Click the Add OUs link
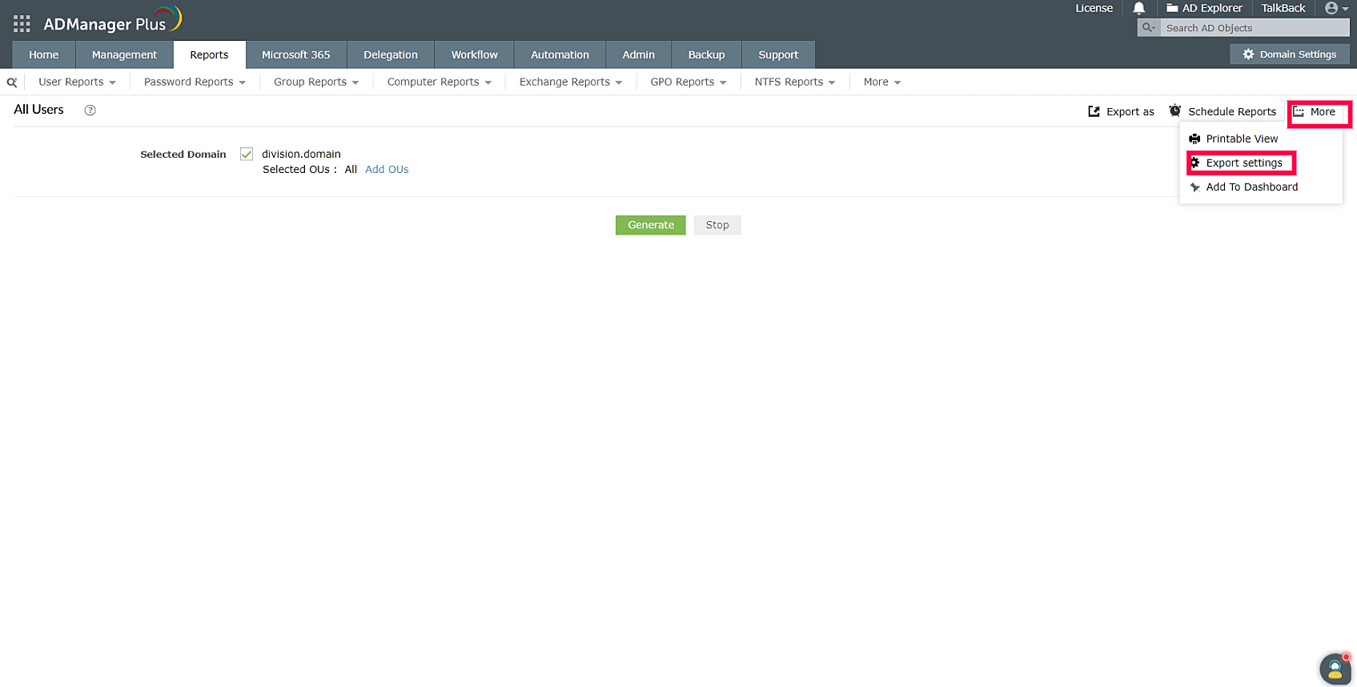 click(387, 170)
